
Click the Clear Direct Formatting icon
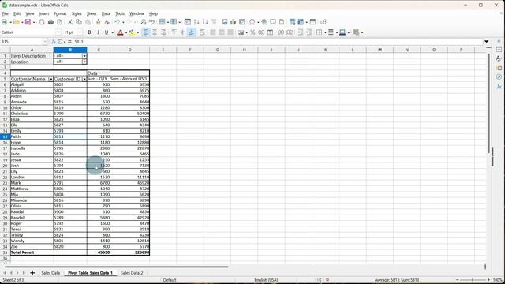coord(107,22)
